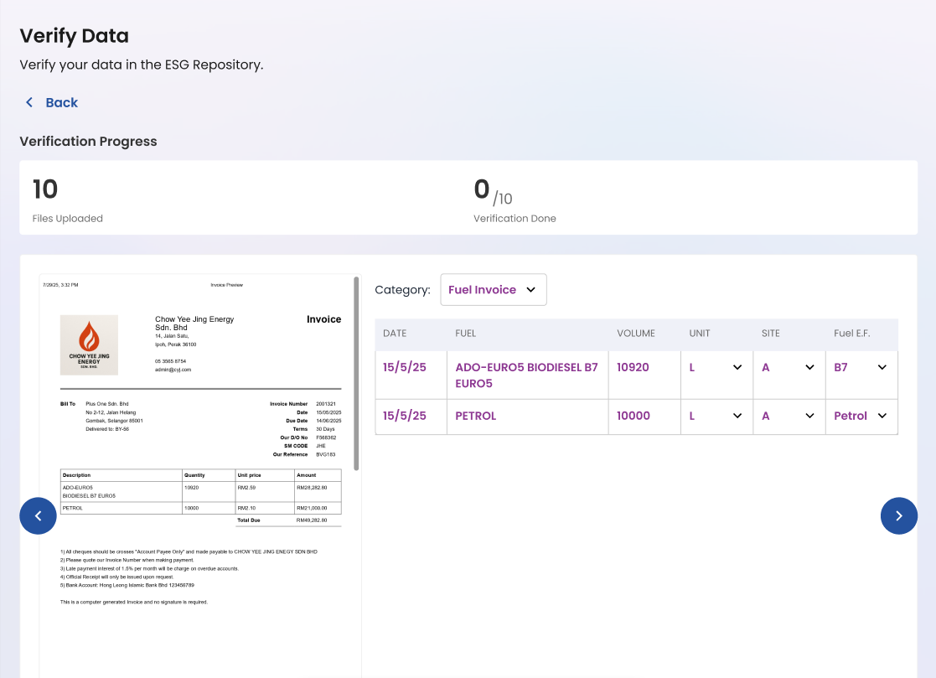
Task: Expand unit dropdown for biodiesel row
Action: click(x=715, y=367)
